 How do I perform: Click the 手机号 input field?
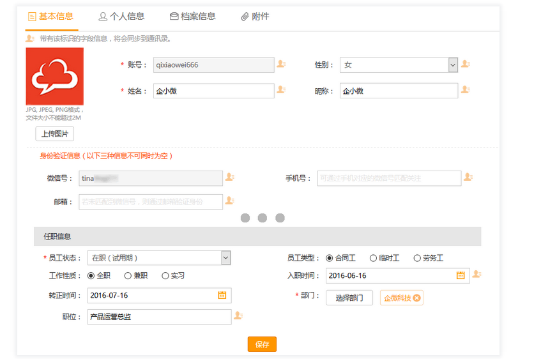[x=389, y=178]
